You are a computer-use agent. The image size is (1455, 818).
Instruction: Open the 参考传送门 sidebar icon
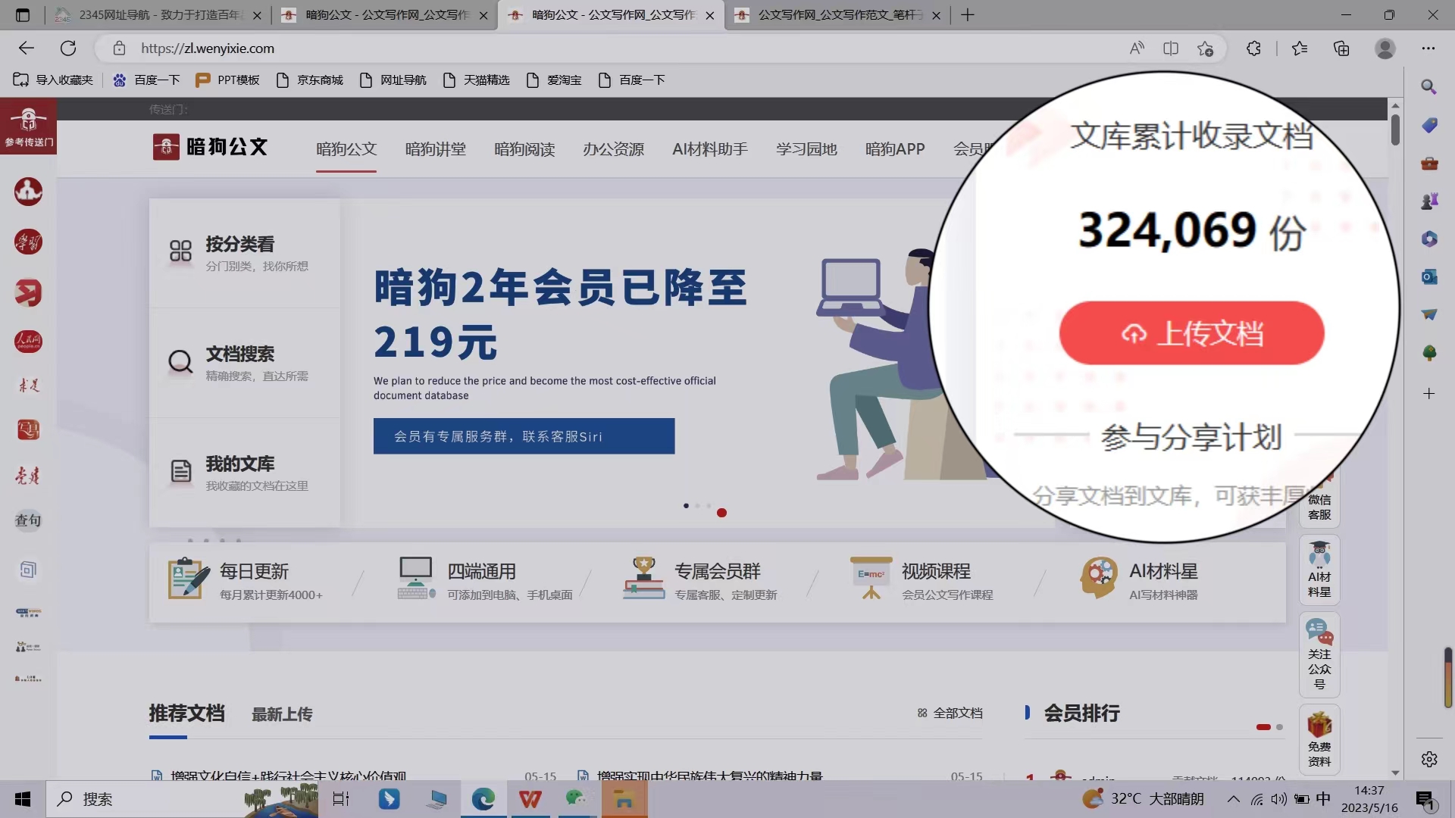(x=28, y=126)
